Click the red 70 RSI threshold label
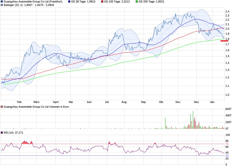235x167 pixels. (227, 144)
